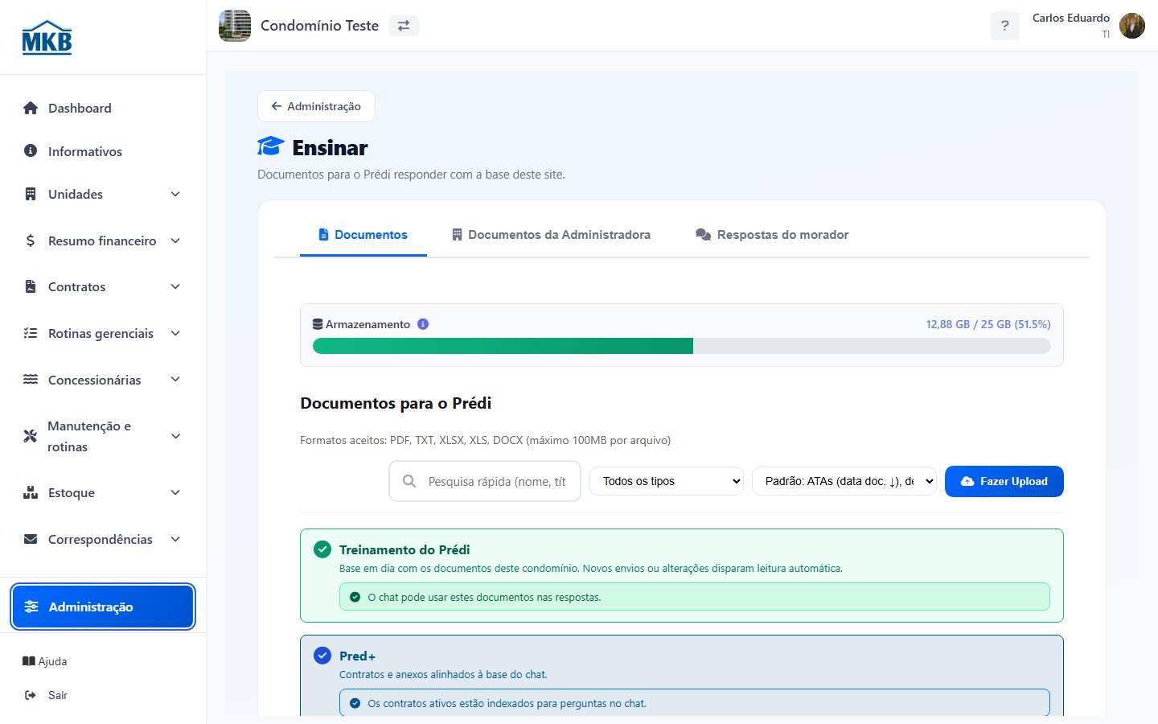This screenshot has width=1158, height=724.
Task: Click the Documentos para o Prédi heading
Action: coord(396,403)
